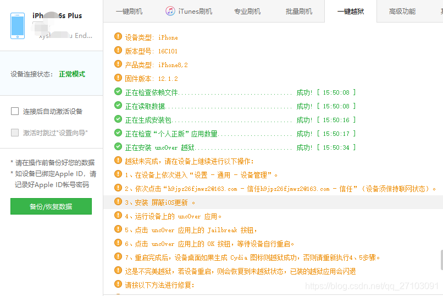The height and width of the screenshot is (296, 443).
Task: Click the warning icon for step 2 信任
Action: pyautogui.click(x=118, y=188)
